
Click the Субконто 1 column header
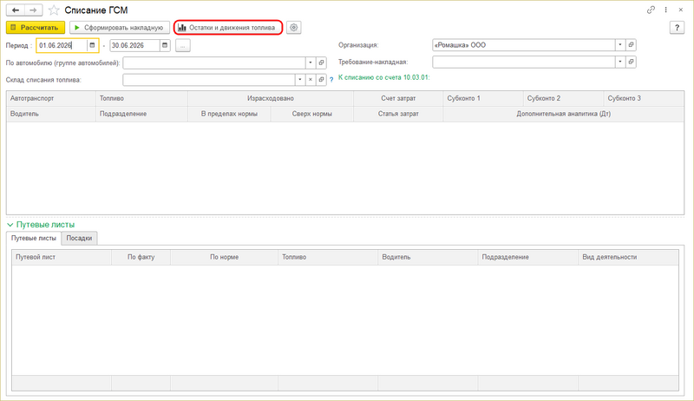coord(483,98)
